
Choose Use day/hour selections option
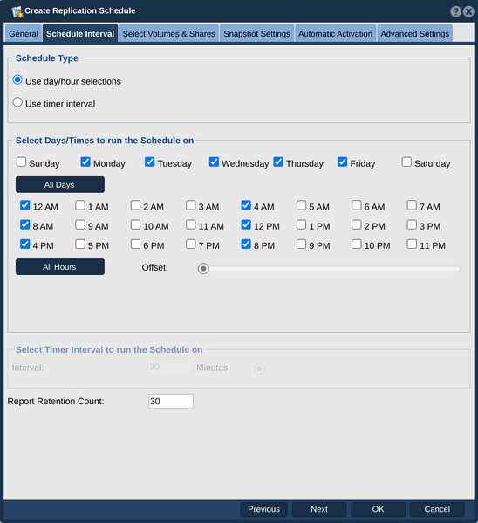coord(17,80)
